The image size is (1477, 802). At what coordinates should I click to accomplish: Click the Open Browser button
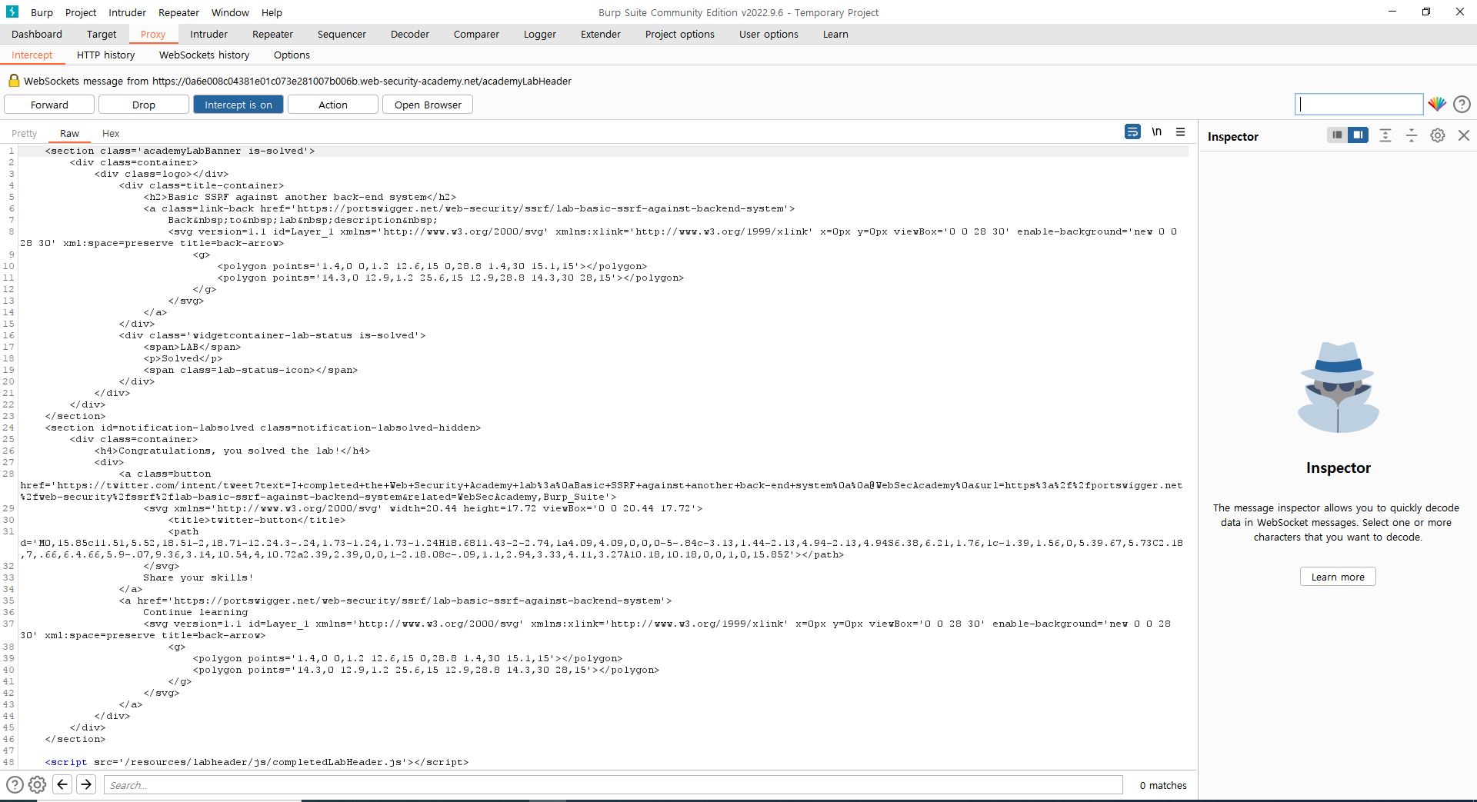(428, 105)
